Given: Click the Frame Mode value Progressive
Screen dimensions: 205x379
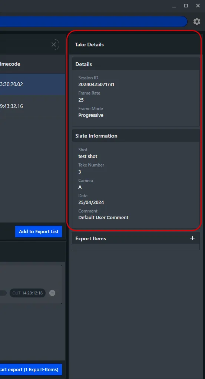Looking at the screenshot, I should pyautogui.click(x=91, y=115).
